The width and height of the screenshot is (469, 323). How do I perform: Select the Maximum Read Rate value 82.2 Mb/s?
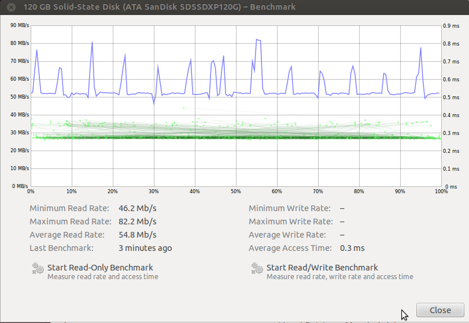137,221
